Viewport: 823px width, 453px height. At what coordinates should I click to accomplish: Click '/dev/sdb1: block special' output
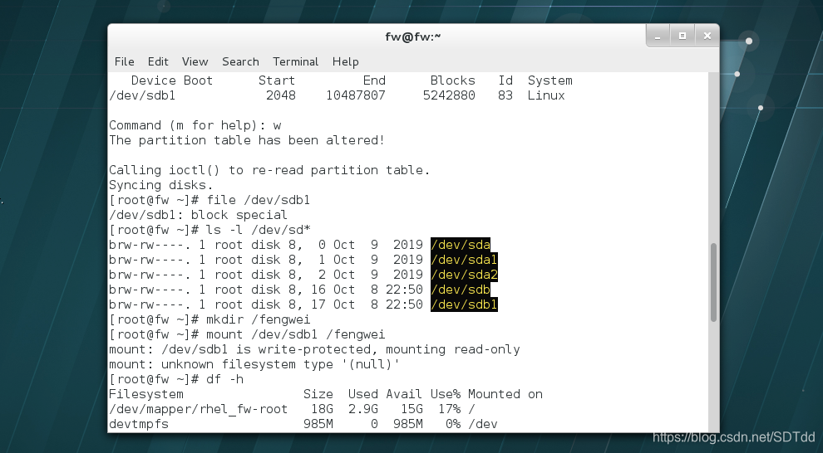pyautogui.click(x=199, y=215)
